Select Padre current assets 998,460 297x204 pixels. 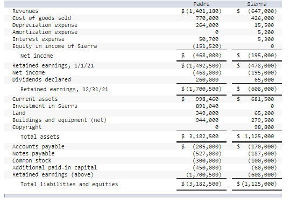pyautogui.click(x=207, y=99)
